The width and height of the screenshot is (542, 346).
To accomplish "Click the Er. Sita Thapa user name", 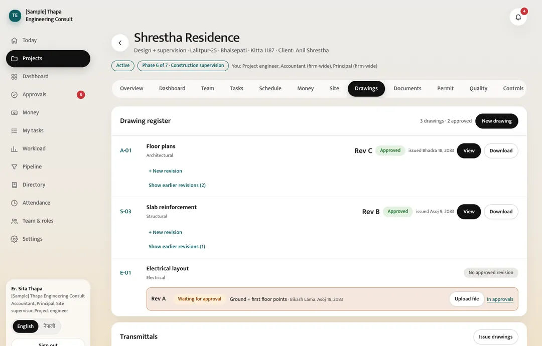I will [x=27, y=289].
